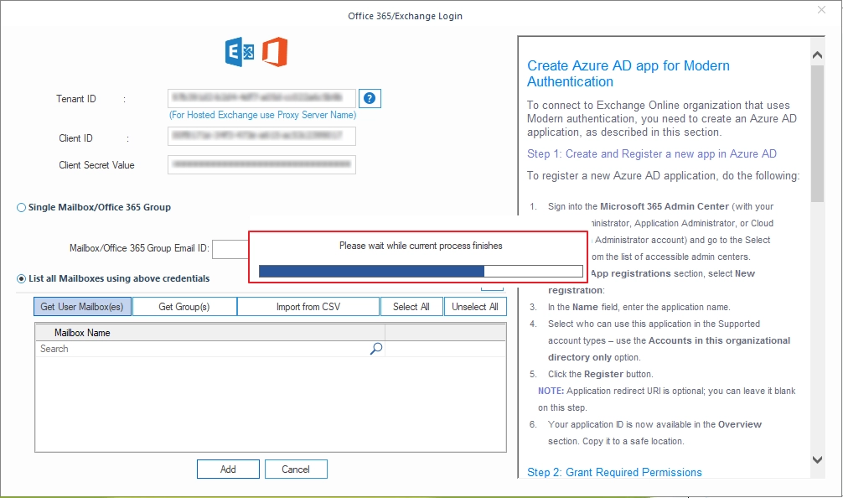Click 'Create Azure AD app for Modern Authentication' title
The height and width of the screenshot is (498, 843).
tap(628, 74)
